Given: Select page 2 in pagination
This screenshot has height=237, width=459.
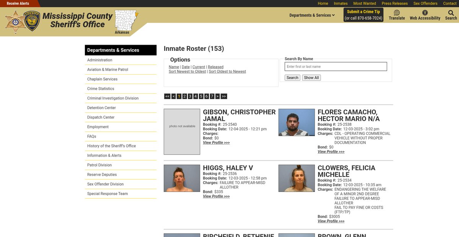Looking at the screenshot, I should click(x=184, y=96).
